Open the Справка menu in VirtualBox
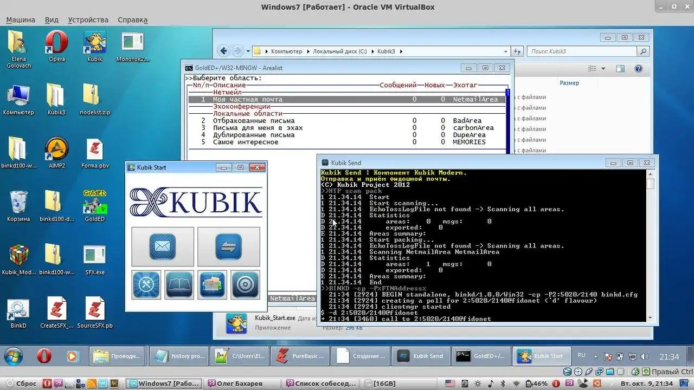This screenshot has height=390, width=694. click(133, 20)
